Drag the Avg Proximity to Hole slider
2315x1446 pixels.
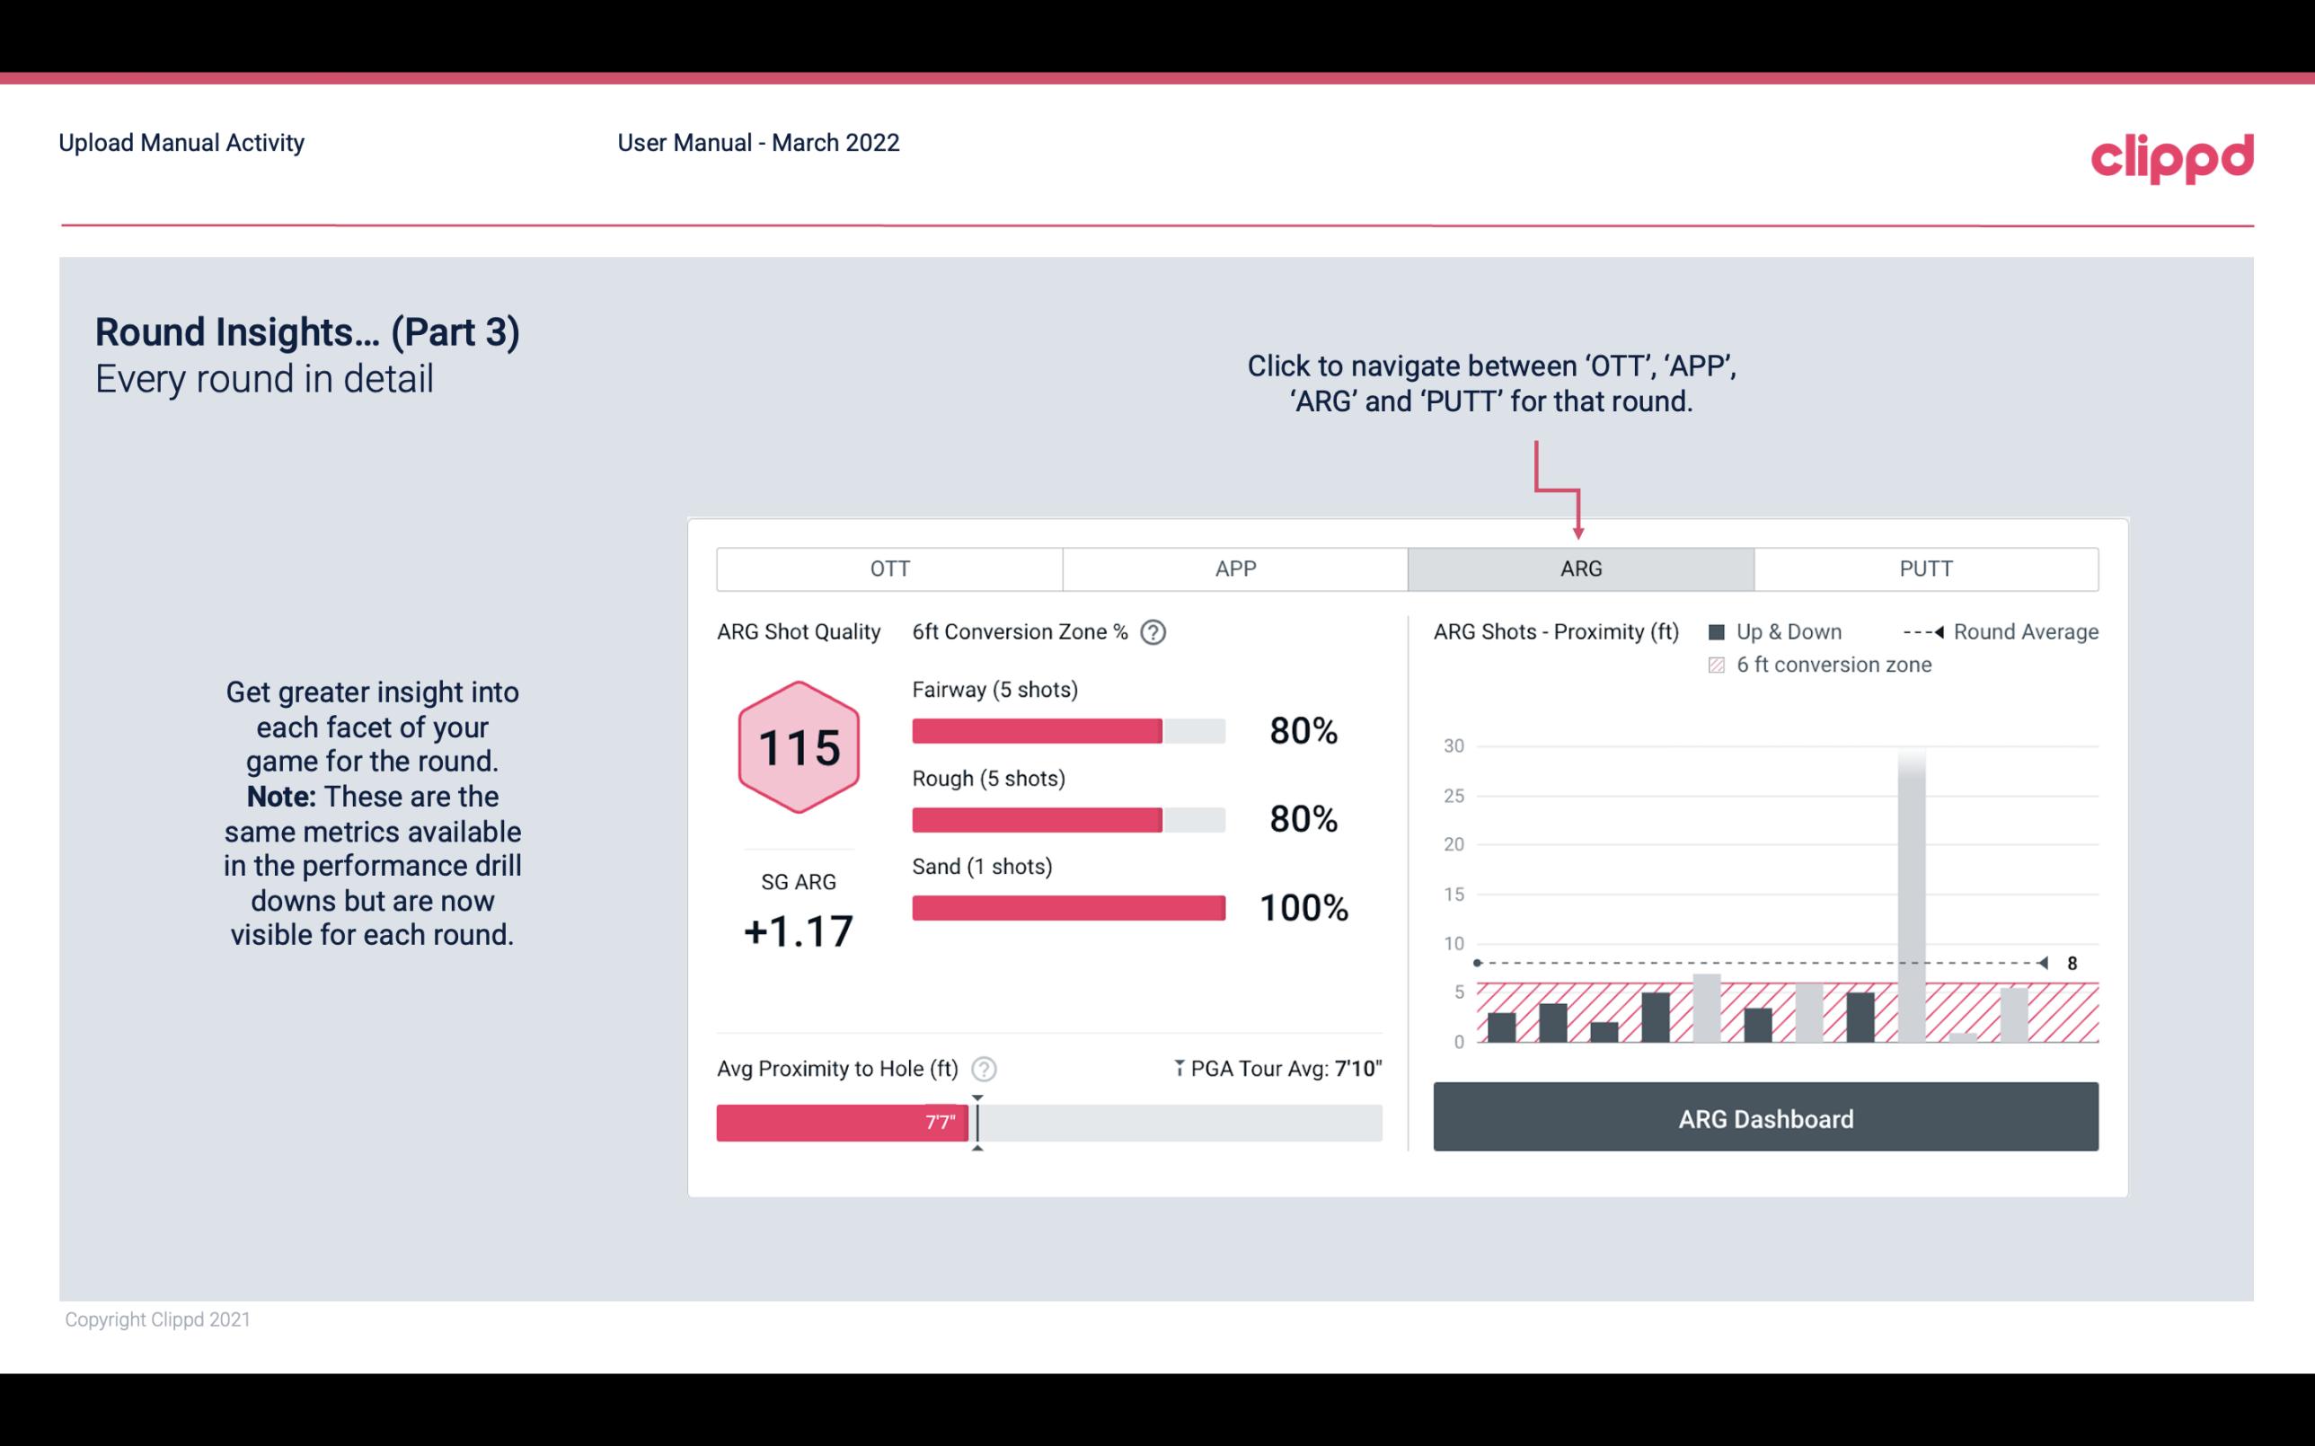(979, 1119)
